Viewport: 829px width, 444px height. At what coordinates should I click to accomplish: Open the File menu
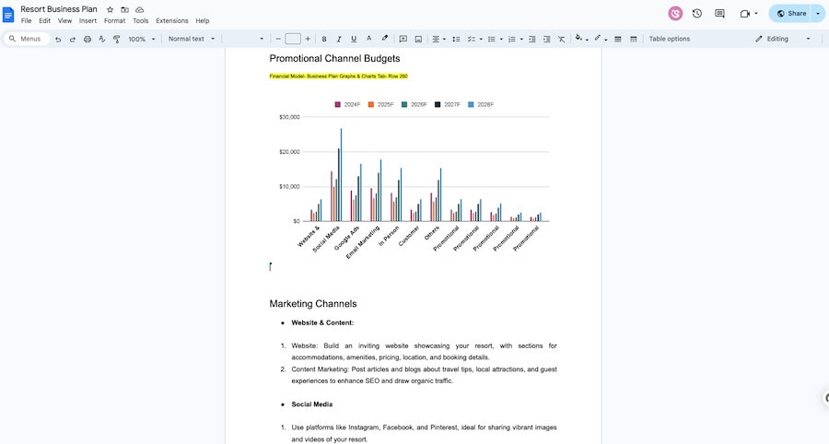coord(27,21)
